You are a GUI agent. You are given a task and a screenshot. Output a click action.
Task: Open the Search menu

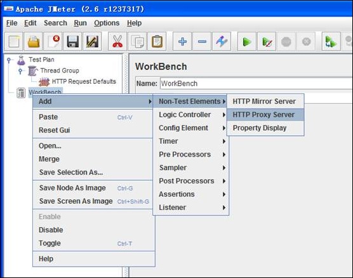coord(55,23)
